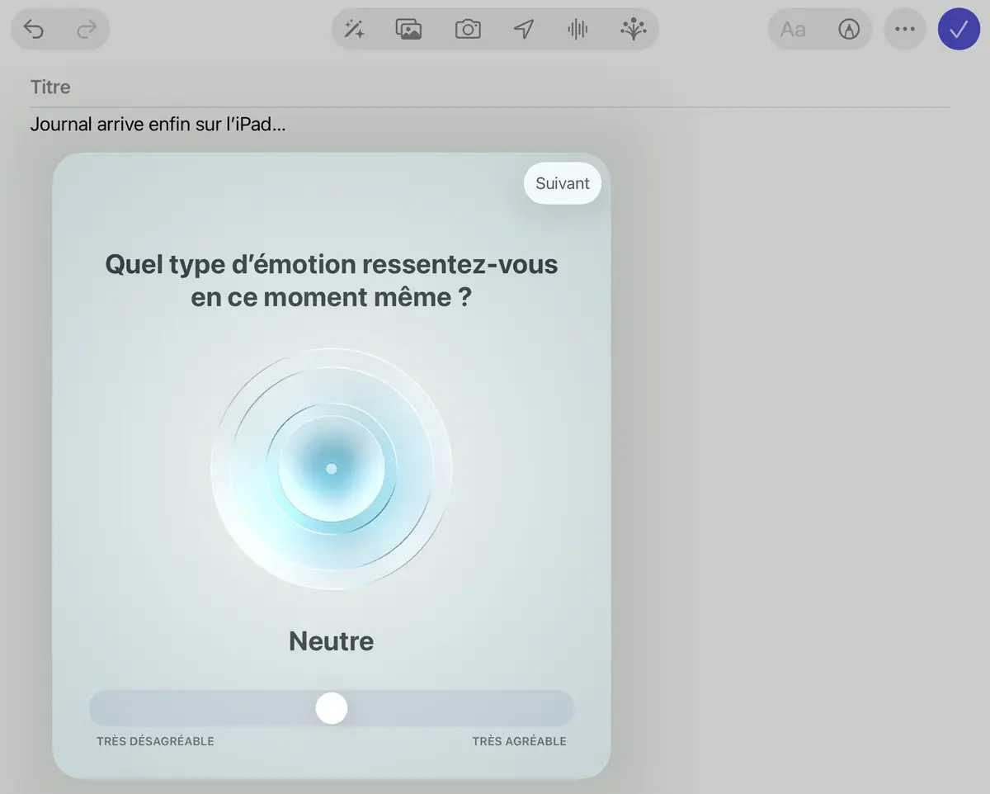The width and height of the screenshot is (990, 794).
Task: Attach your current location
Action: pos(522,29)
